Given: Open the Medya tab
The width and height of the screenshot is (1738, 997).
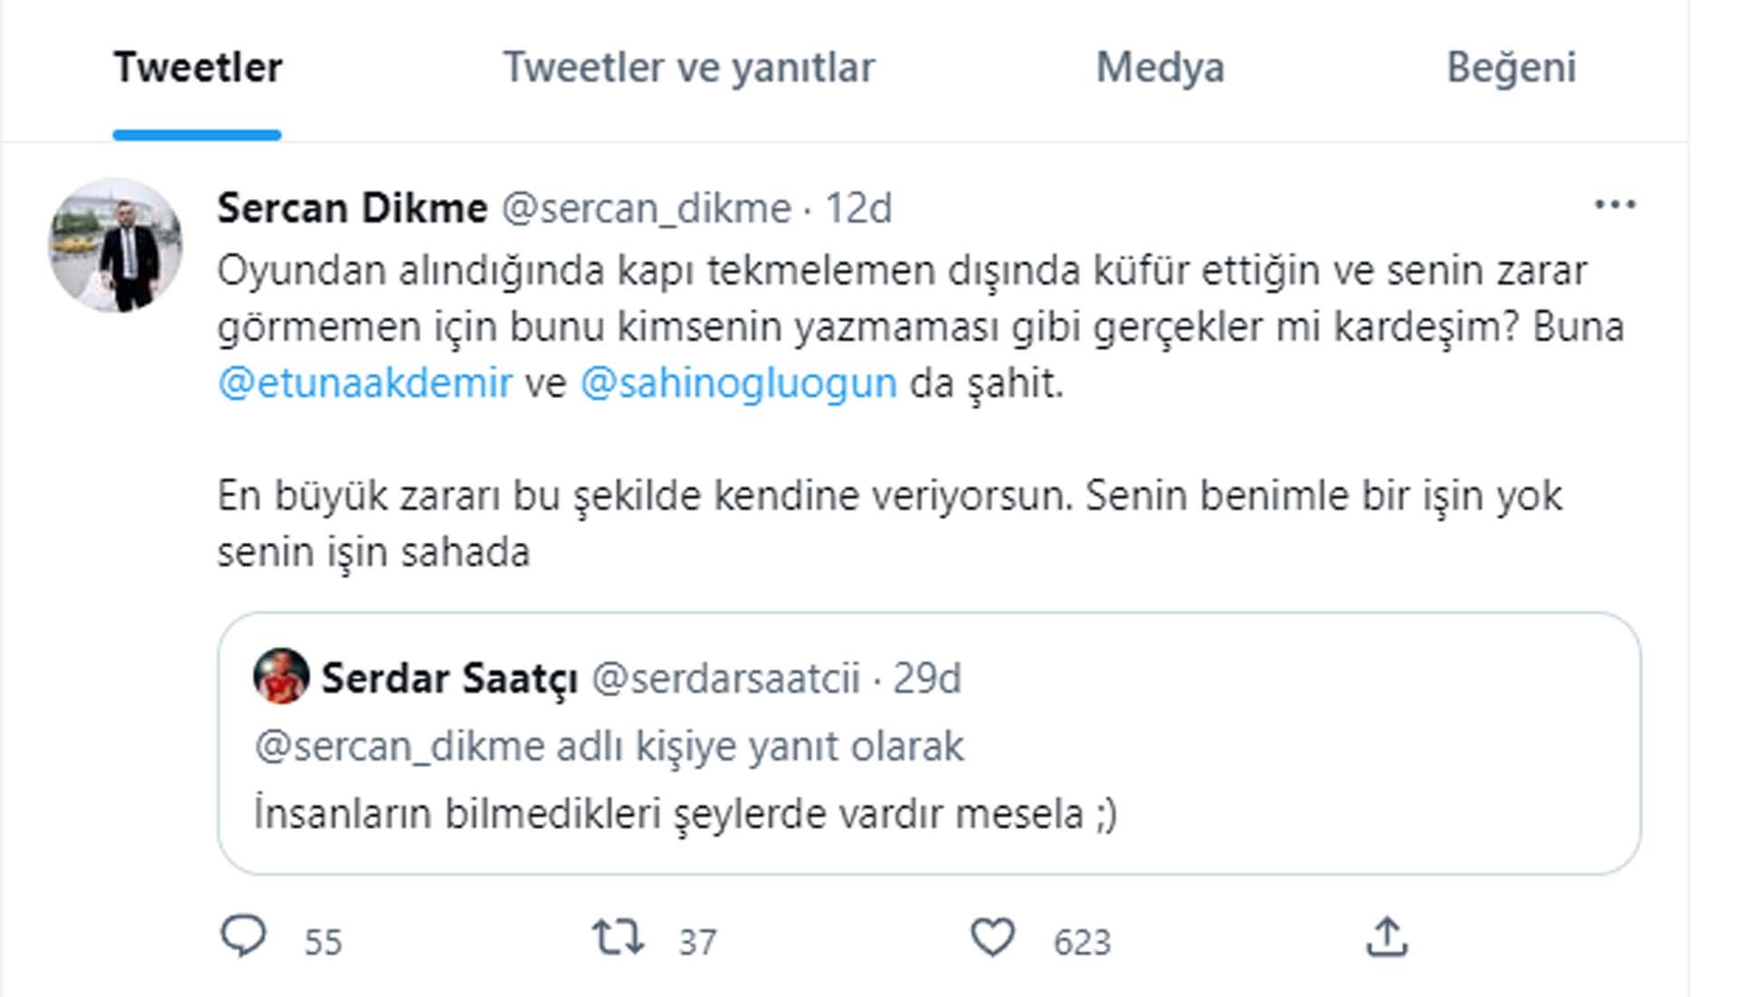Looking at the screenshot, I should tap(1160, 67).
